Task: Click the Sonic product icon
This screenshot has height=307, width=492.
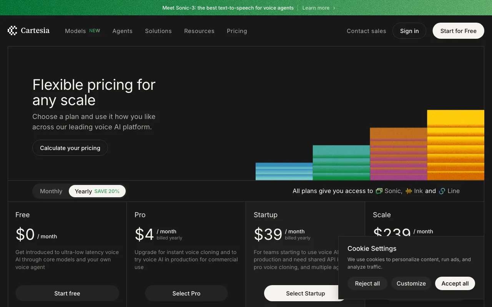Action: coord(379,191)
